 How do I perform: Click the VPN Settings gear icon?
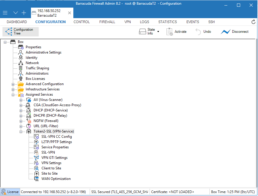point(36,163)
